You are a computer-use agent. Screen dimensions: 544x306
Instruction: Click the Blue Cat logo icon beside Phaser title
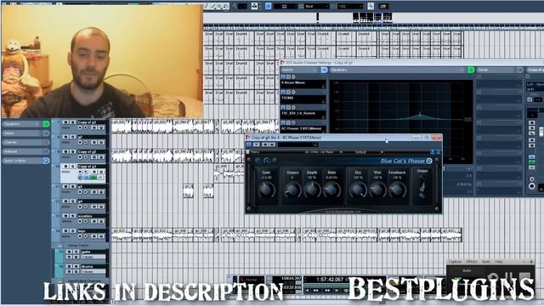click(429, 161)
